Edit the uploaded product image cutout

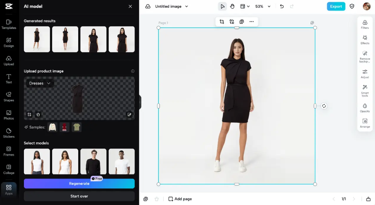(129, 114)
